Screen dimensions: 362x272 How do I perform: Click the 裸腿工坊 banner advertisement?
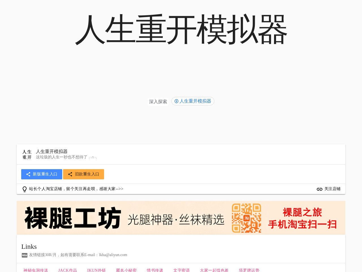(113, 218)
